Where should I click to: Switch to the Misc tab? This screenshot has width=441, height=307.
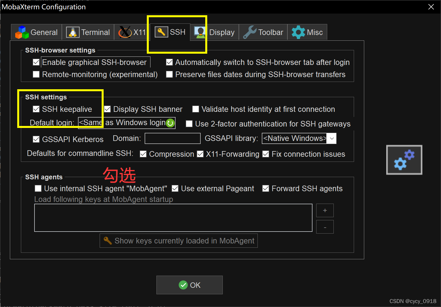tap(307, 32)
